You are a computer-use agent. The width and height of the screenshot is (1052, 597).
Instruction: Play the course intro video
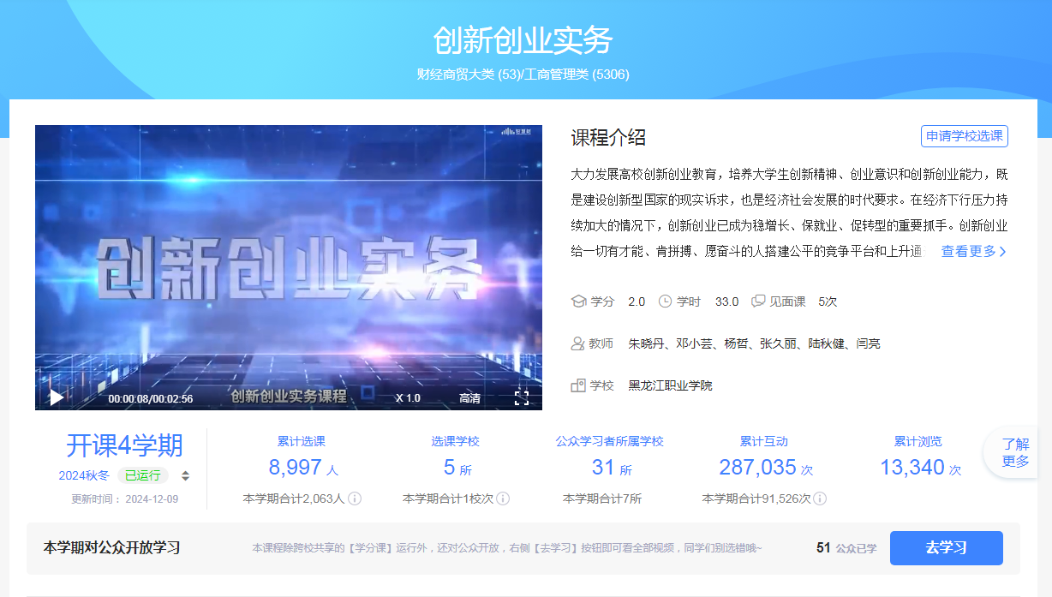57,397
